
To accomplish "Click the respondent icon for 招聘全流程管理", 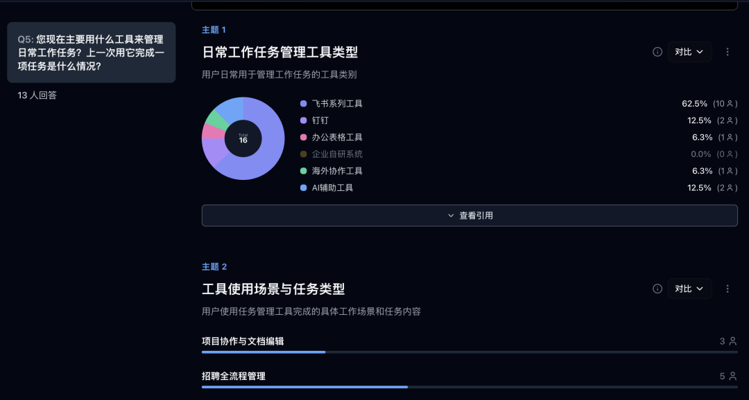I will click(x=732, y=376).
